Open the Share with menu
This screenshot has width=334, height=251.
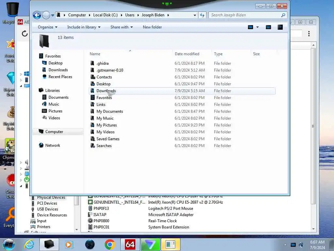pos(121,27)
